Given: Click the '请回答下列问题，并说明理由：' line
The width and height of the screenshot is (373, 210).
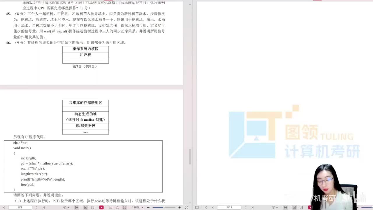Looking at the screenshot, I should tap(38, 195).
